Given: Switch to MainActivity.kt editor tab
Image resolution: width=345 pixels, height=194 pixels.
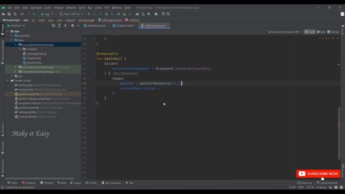Looking at the screenshot, I should 96,26.
